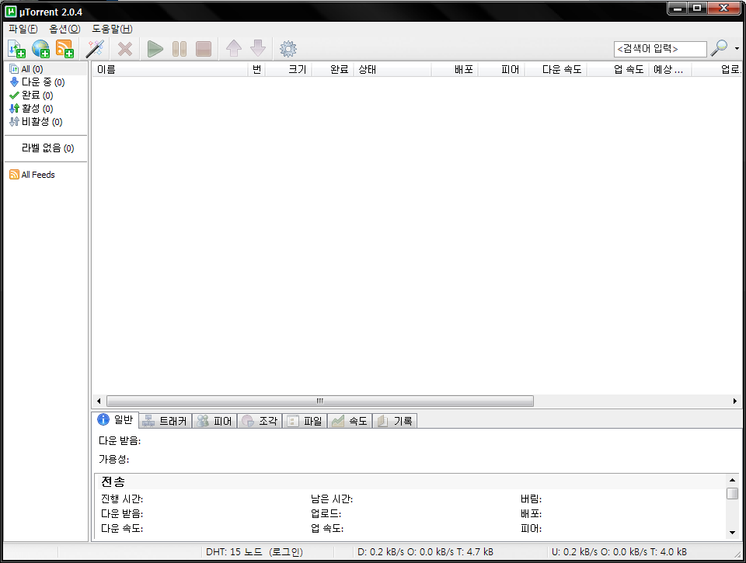This screenshot has width=746, height=563.
Task: Click horizontal scrollbar right arrow
Action: point(734,401)
